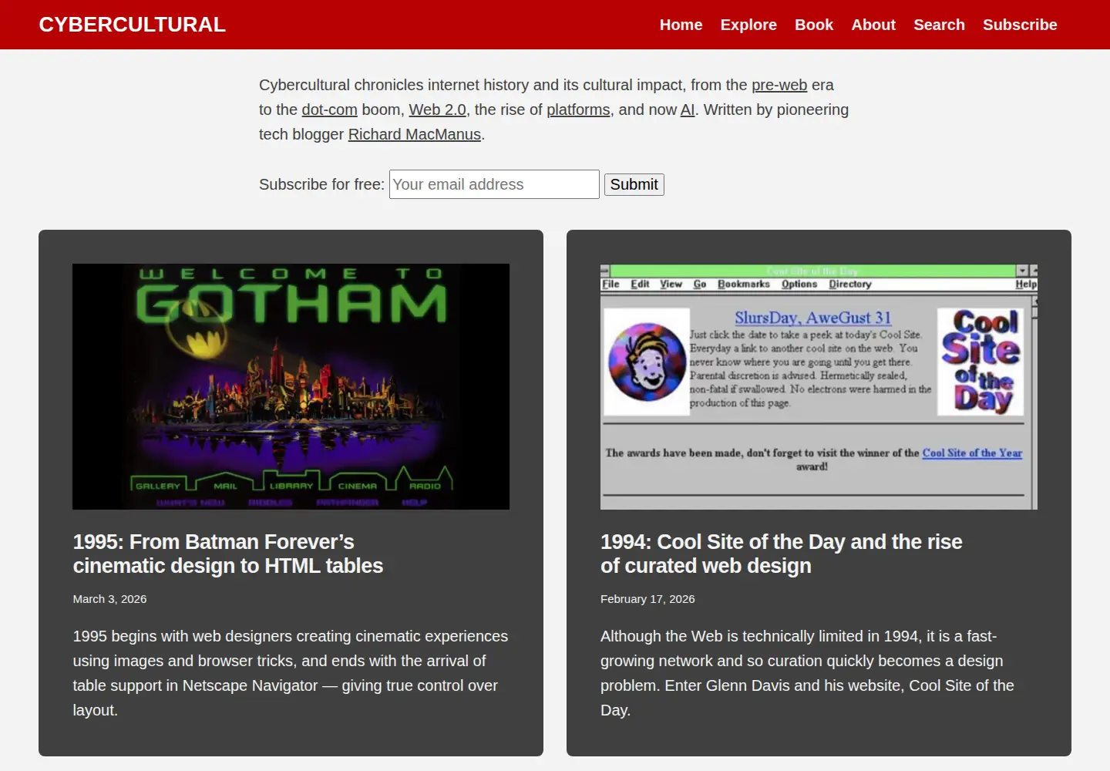Open the Book page

point(814,25)
